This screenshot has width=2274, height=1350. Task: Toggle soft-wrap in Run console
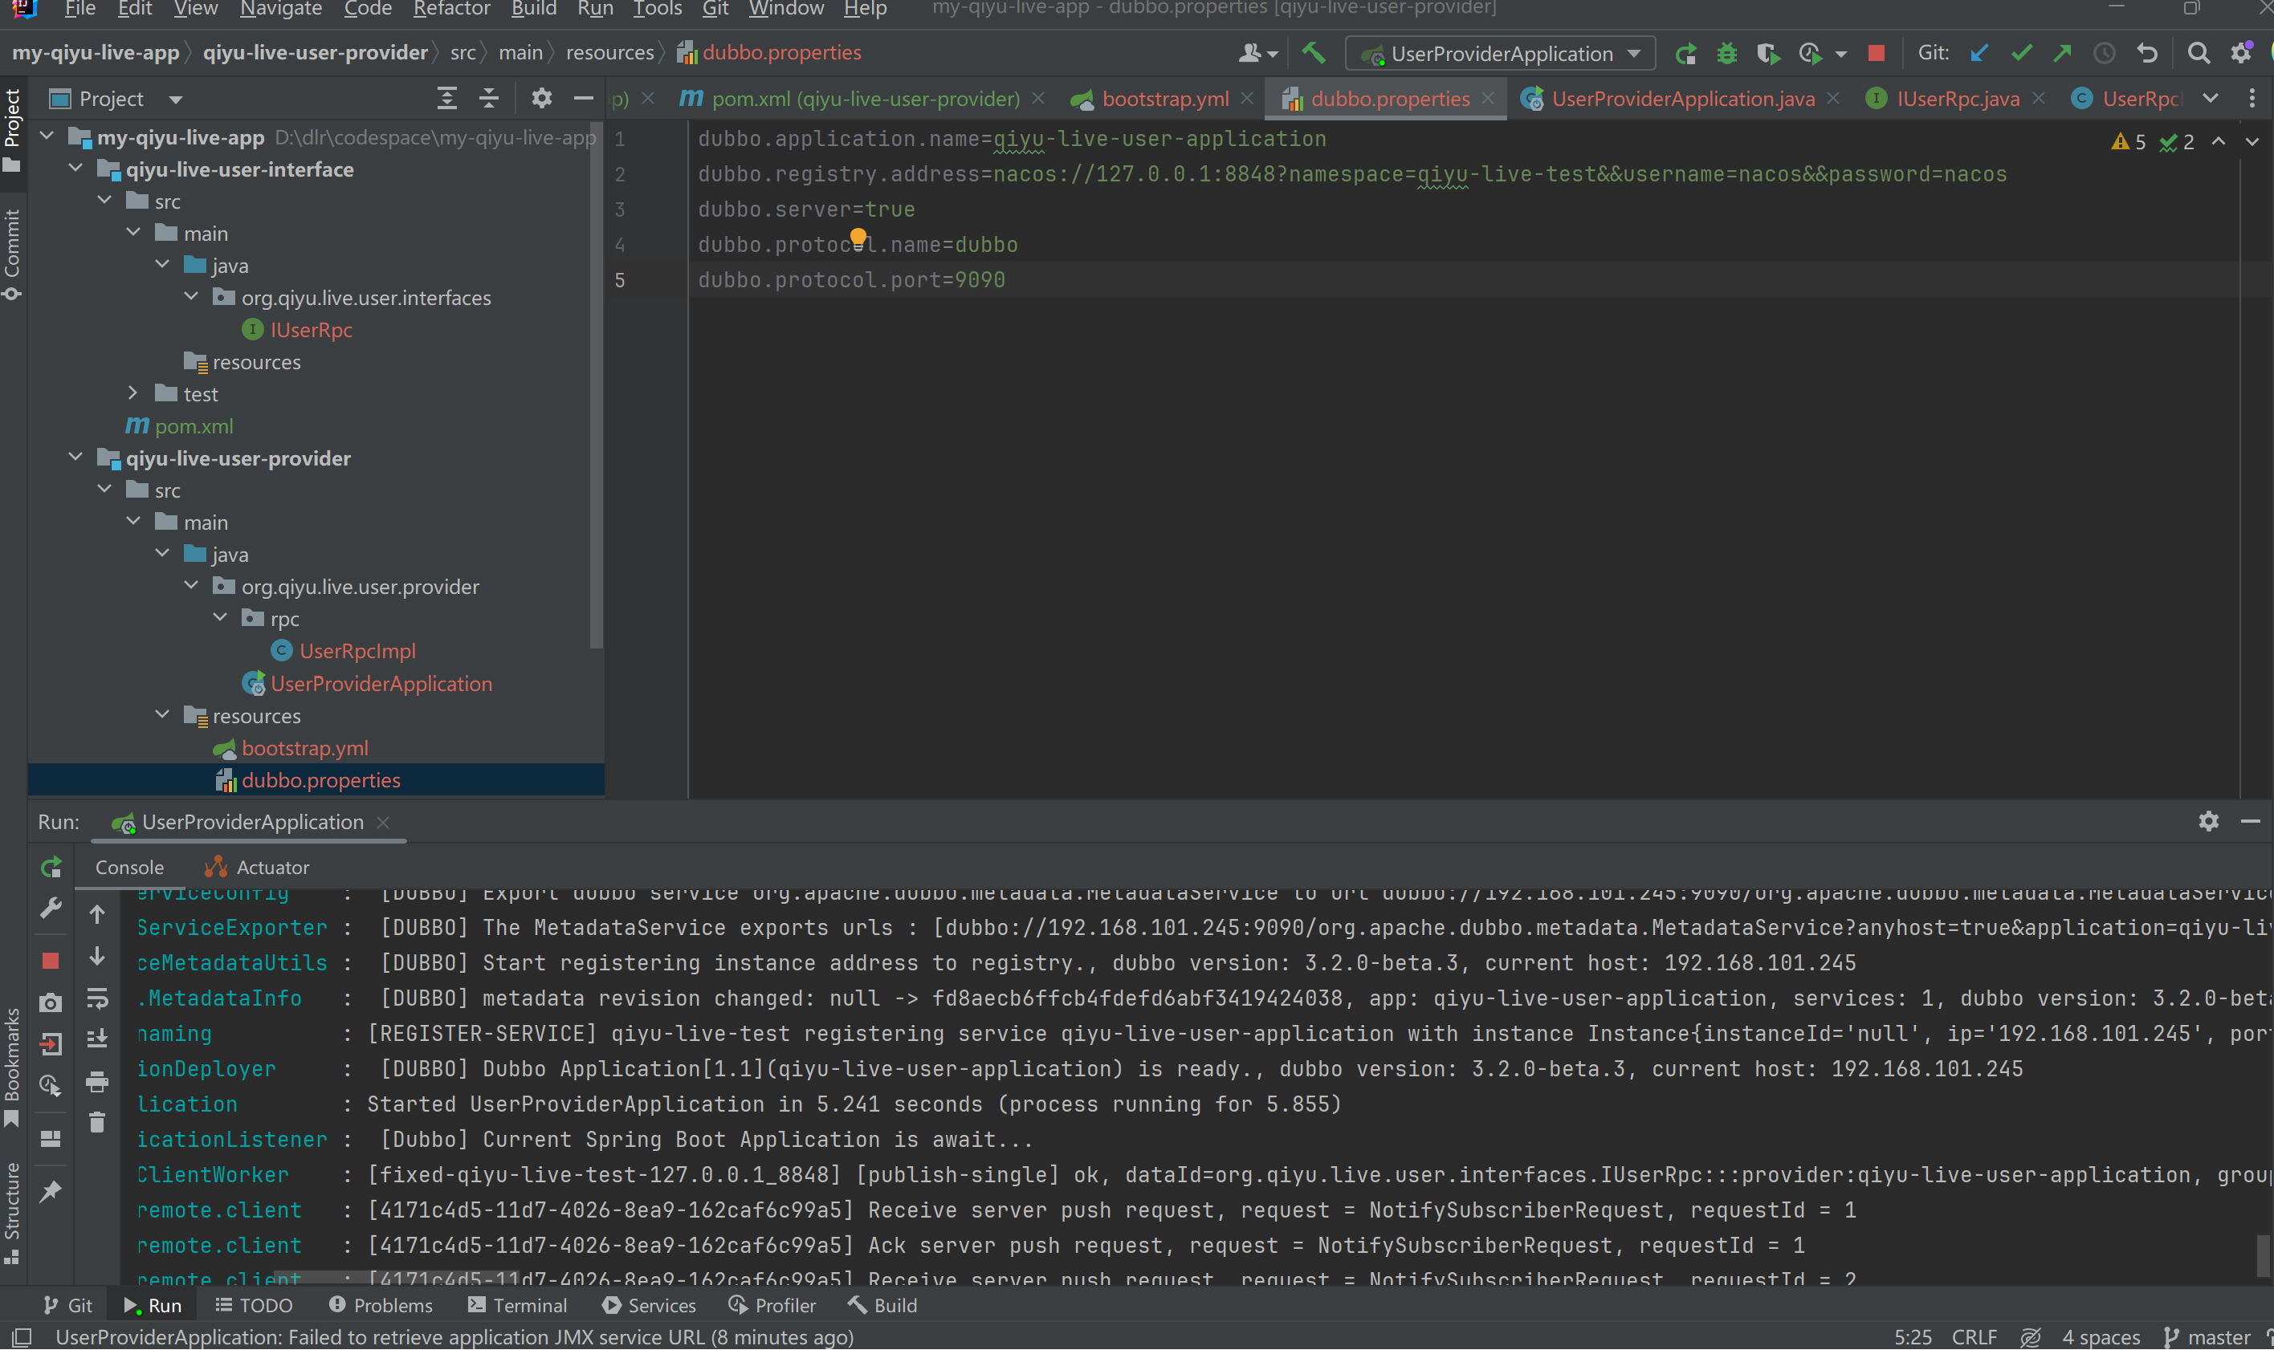pos(97,998)
